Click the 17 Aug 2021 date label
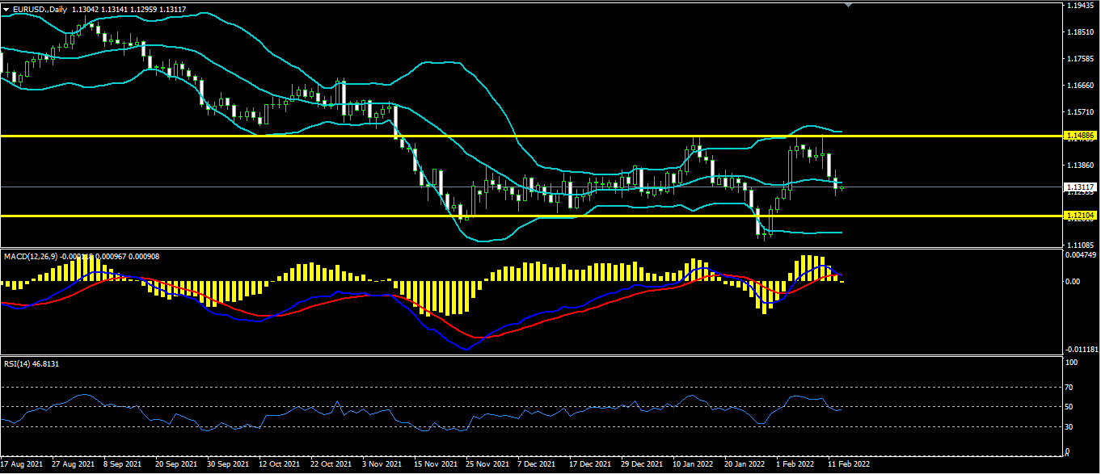 [22, 465]
